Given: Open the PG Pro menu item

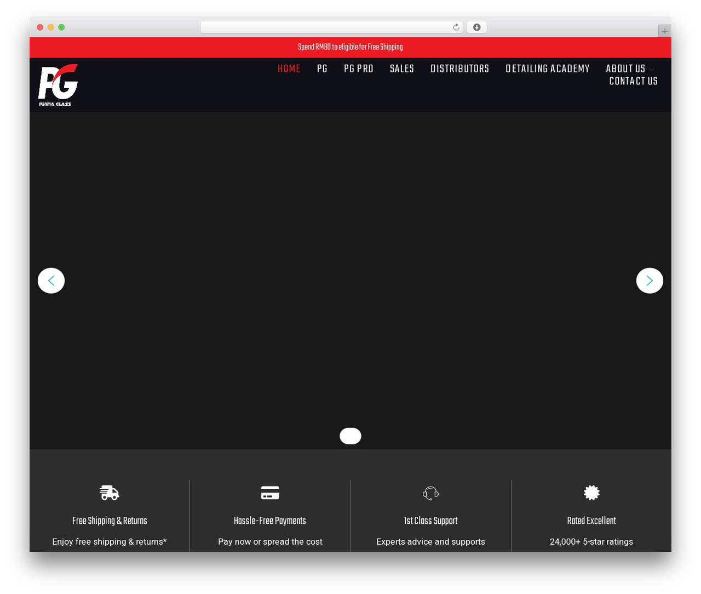Looking at the screenshot, I should (x=359, y=68).
